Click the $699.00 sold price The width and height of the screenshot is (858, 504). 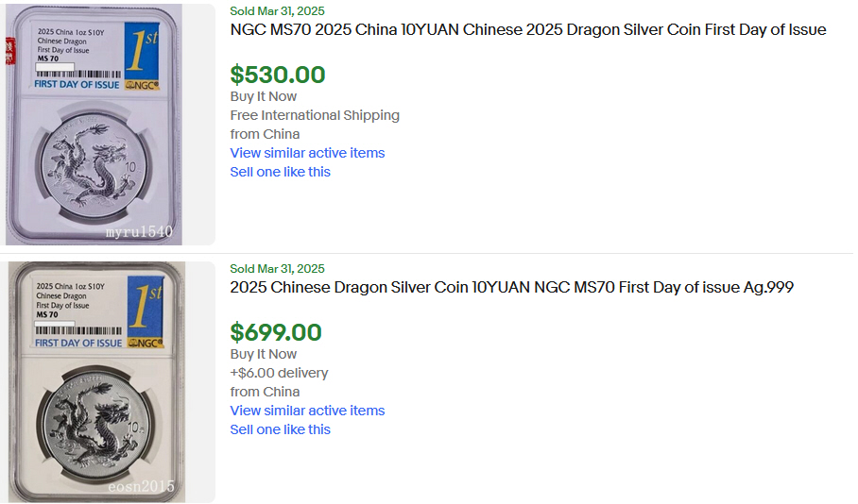[x=276, y=332]
